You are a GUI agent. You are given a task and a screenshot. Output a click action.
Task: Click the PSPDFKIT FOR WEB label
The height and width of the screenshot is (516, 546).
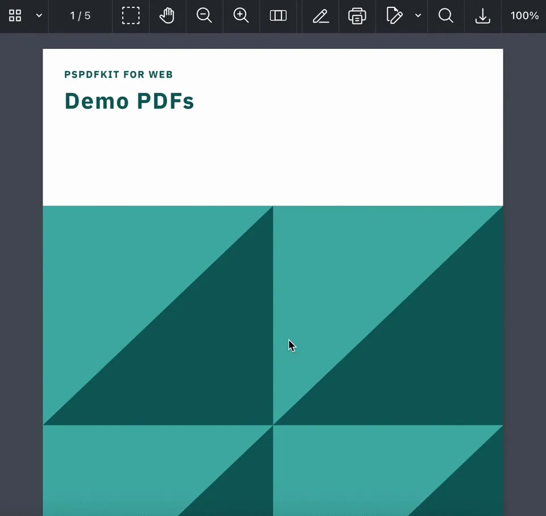119,75
